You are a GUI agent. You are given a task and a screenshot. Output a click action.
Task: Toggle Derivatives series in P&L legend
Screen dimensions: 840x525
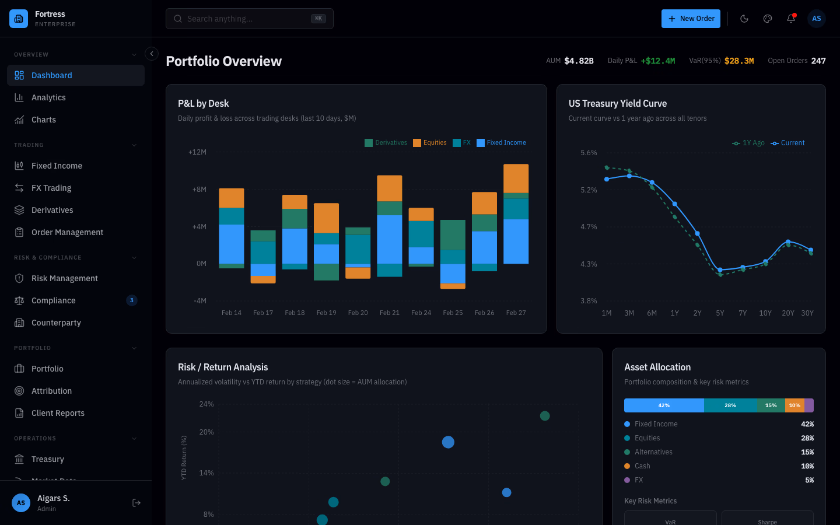386,143
